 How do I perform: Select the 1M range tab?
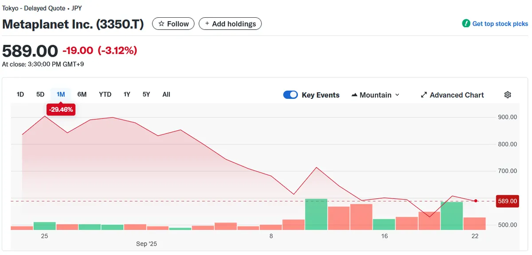point(61,94)
